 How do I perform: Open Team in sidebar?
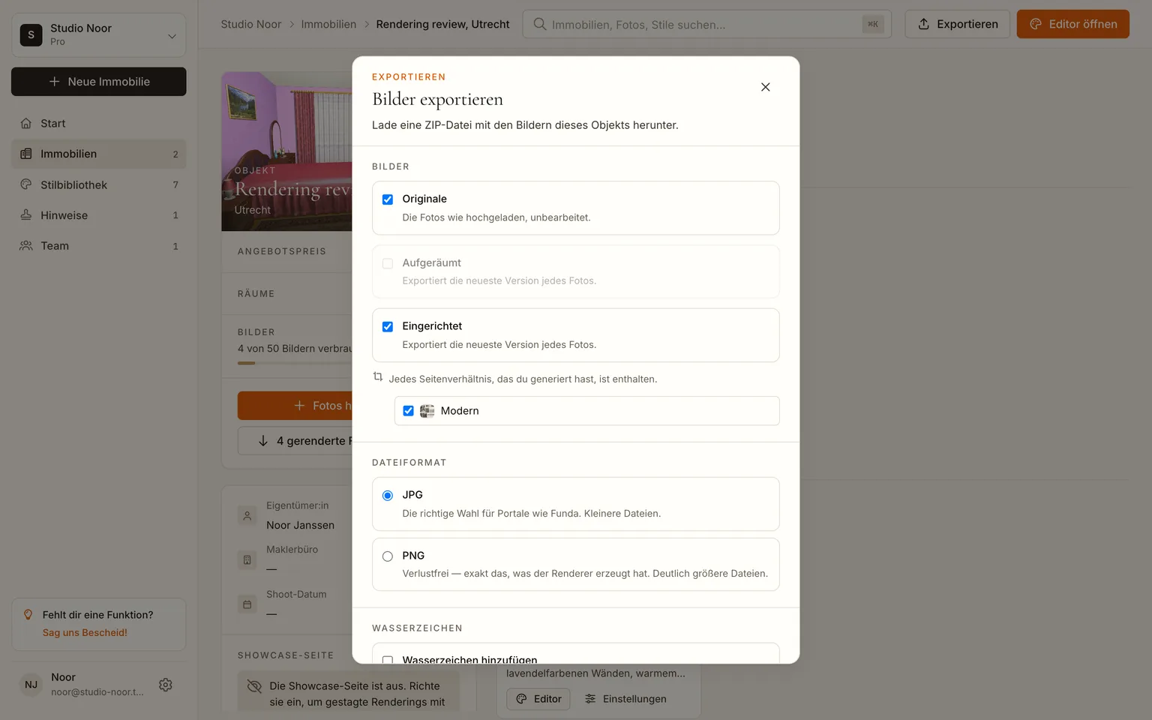click(99, 246)
